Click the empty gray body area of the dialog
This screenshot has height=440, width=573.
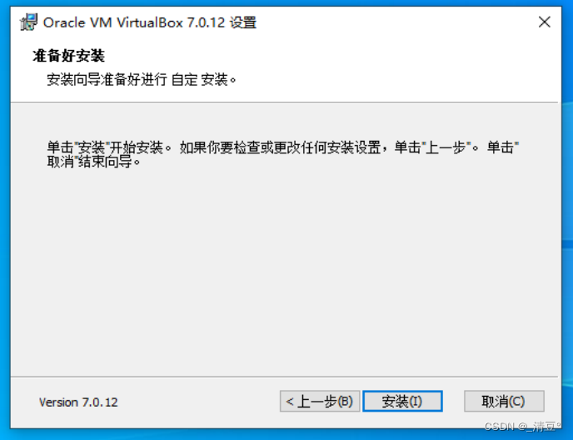pos(284,271)
